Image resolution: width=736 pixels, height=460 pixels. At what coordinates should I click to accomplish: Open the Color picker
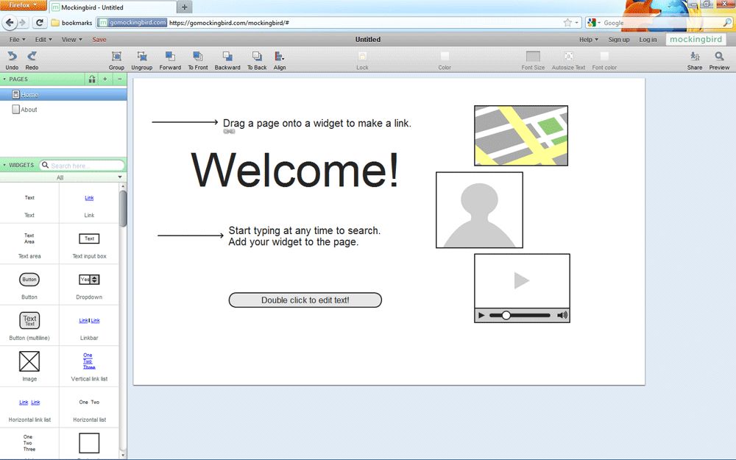point(445,57)
